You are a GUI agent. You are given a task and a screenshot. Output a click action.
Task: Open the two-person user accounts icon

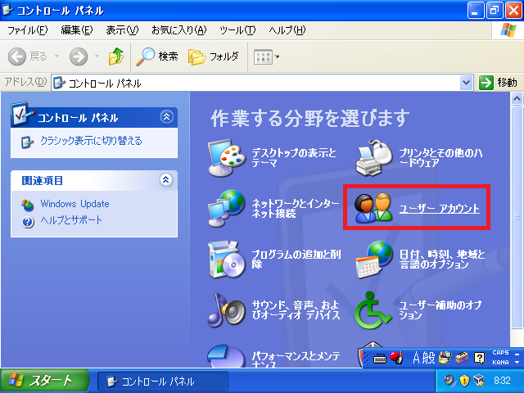pyautogui.click(x=374, y=207)
